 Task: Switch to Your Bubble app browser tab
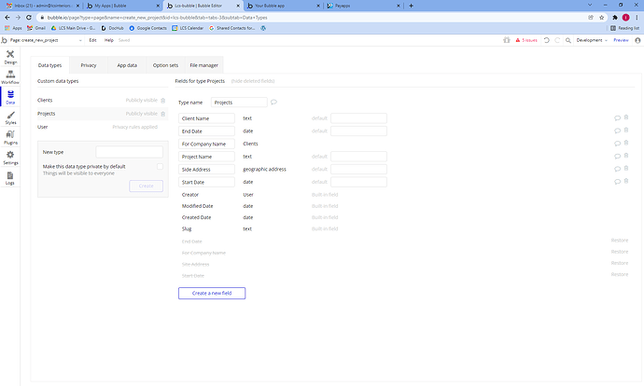coord(283,6)
